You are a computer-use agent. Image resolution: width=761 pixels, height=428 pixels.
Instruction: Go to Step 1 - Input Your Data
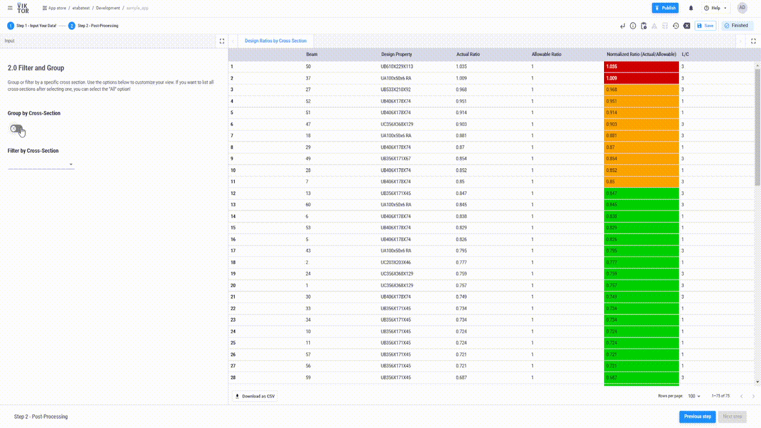[x=32, y=26]
